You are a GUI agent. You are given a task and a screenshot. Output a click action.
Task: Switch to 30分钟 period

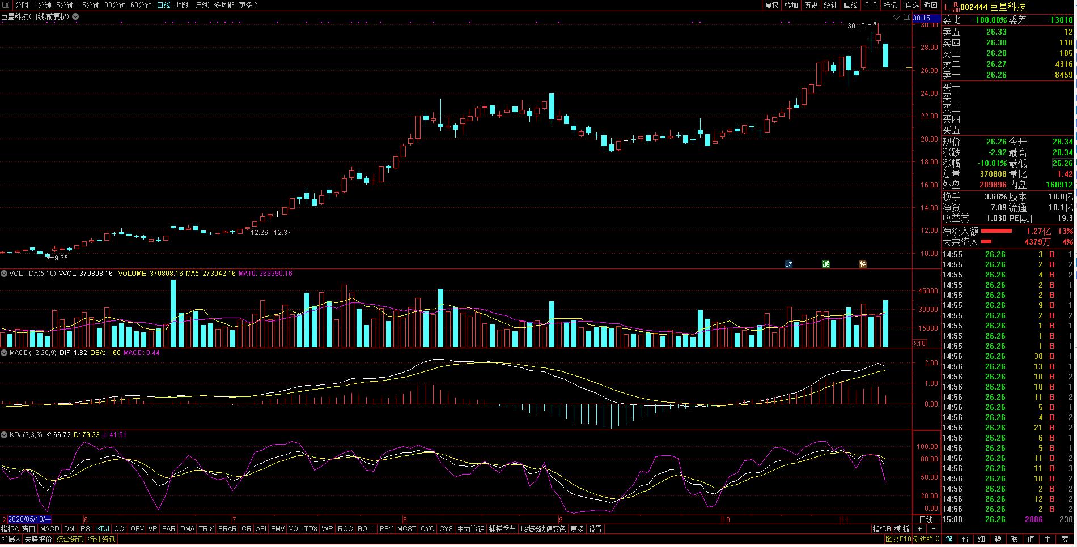tap(115, 5)
